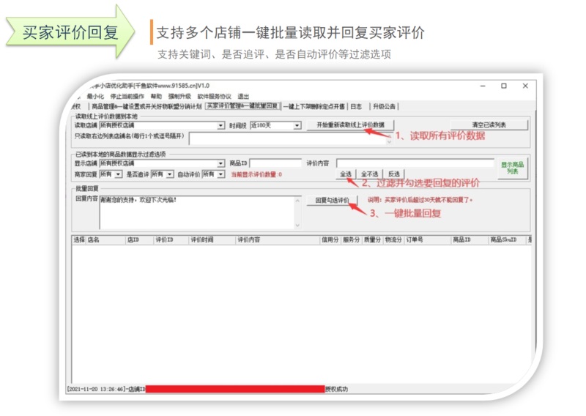The image size is (586, 416).
Task: Expand the 读取店铺 store dropdown
Action: click(221, 126)
